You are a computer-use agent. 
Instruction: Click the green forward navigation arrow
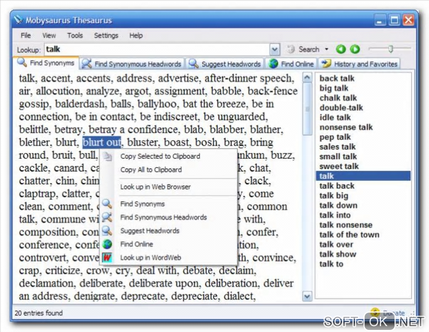pyautogui.click(x=355, y=49)
